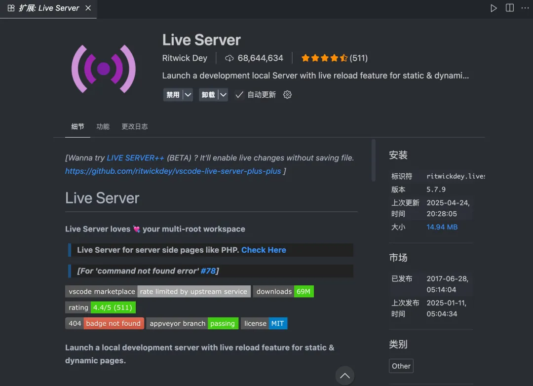Image resolution: width=533 pixels, height=386 pixels.
Task: Click the scroll-to-top arrow button
Action: (x=344, y=376)
